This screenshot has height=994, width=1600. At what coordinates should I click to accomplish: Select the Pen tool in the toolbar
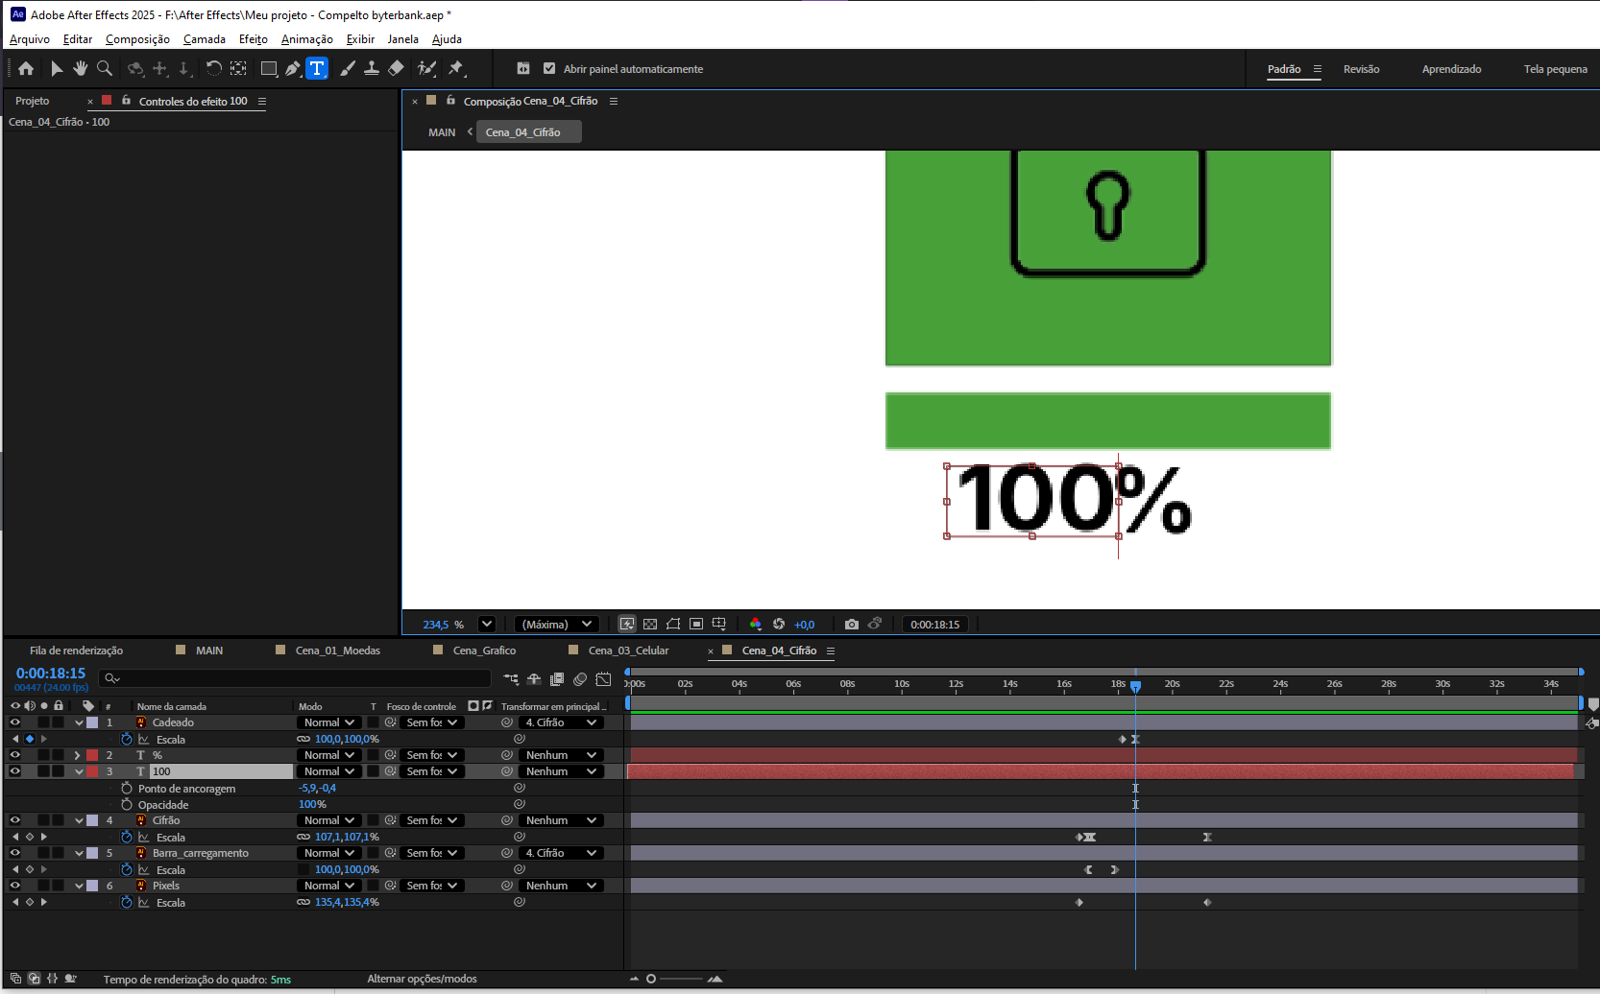pos(292,68)
